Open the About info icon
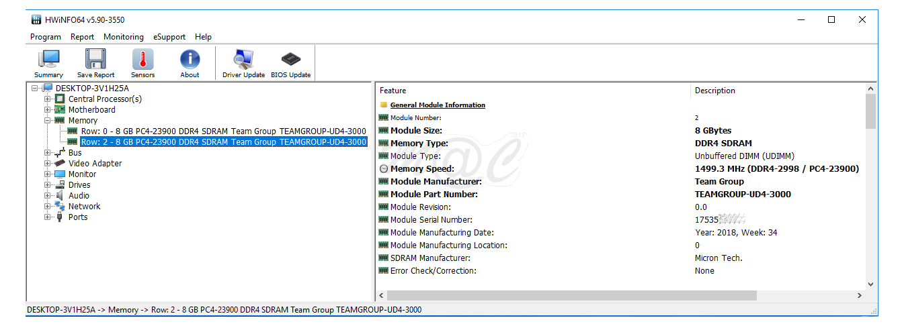This screenshot has height=326, width=904. point(190,59)
